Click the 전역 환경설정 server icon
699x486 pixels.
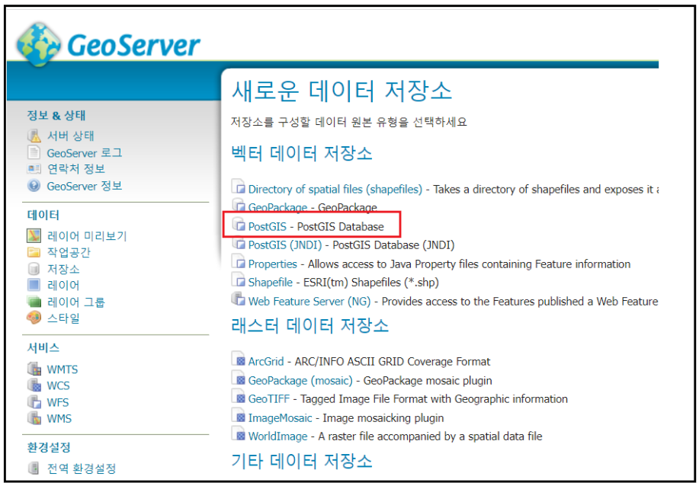(34, 468)
